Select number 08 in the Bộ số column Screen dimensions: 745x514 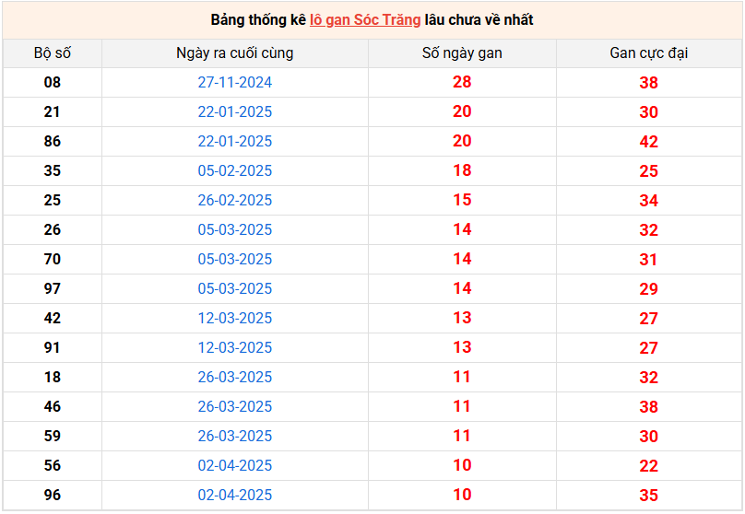click(53, 83)
